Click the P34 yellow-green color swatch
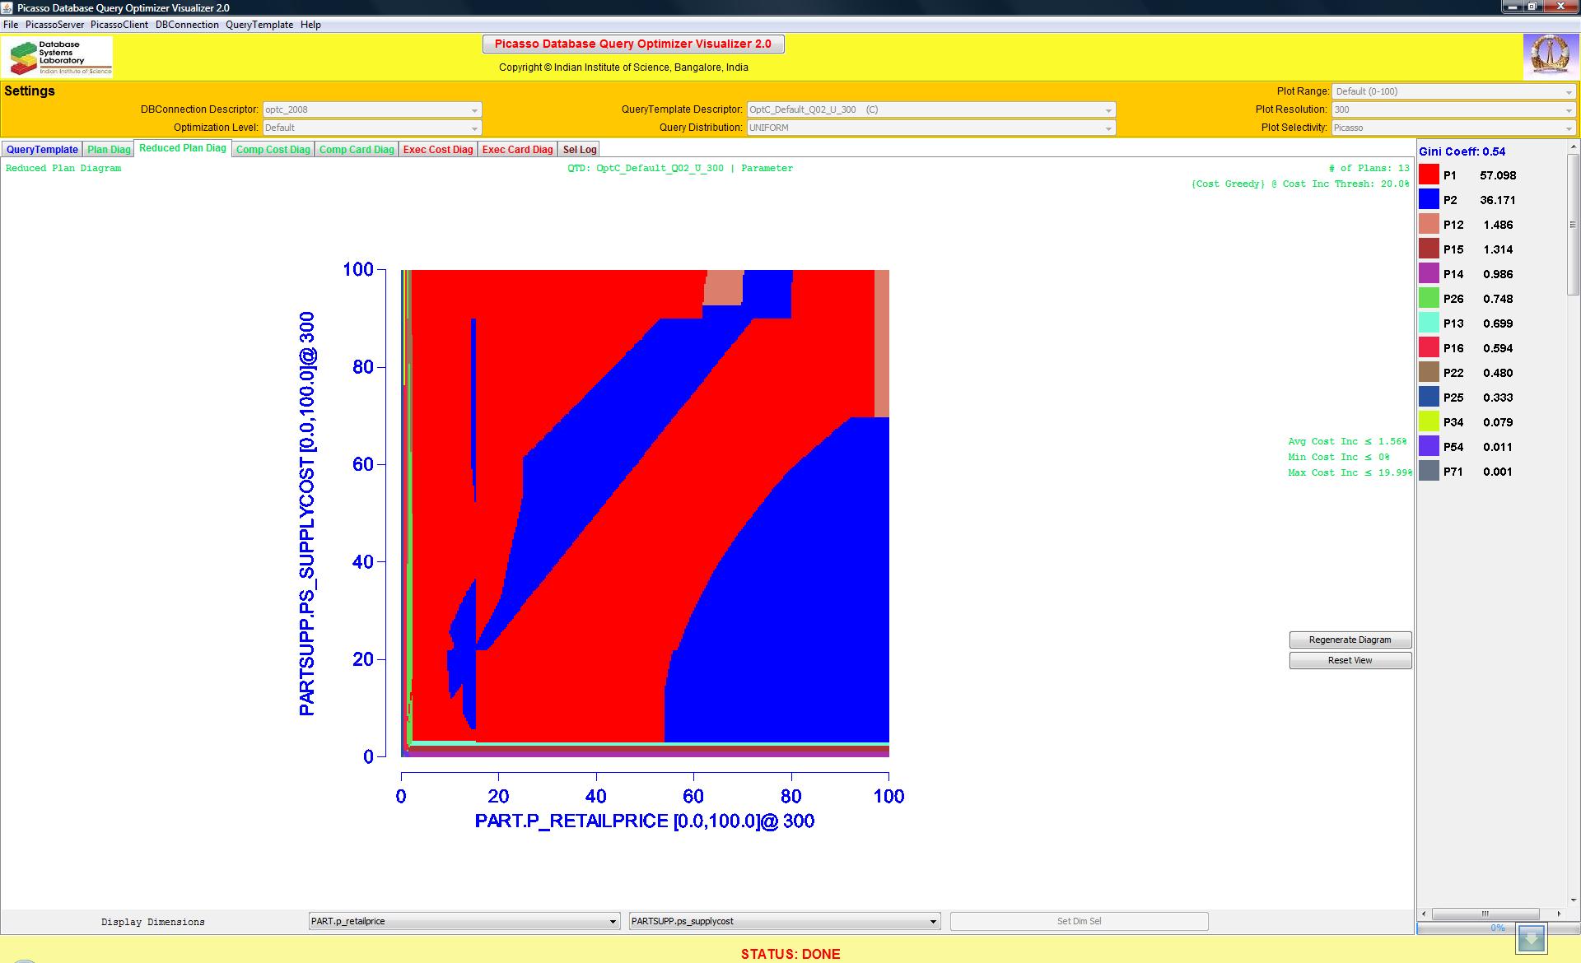Screen dimensions: 1581x963 pyautogui.click(x=1429, y=421)
